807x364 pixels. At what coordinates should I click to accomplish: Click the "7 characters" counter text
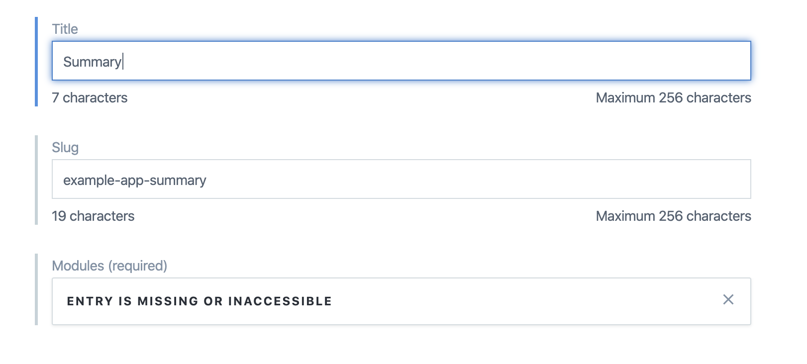tap(90, 98)
